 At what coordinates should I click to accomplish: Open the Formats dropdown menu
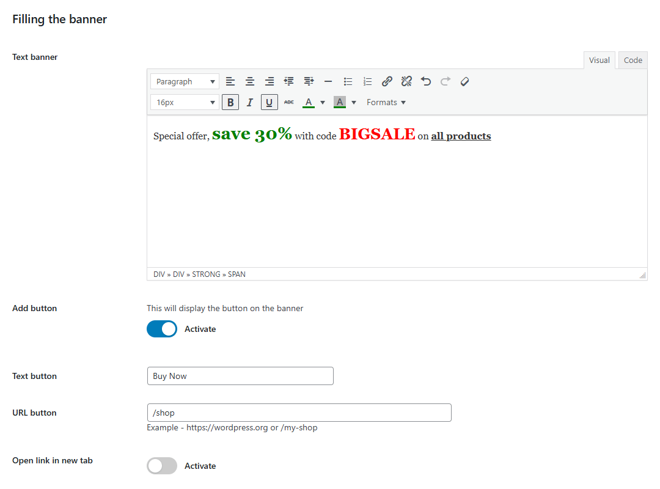pyautogui.click(x=386, y=102)
